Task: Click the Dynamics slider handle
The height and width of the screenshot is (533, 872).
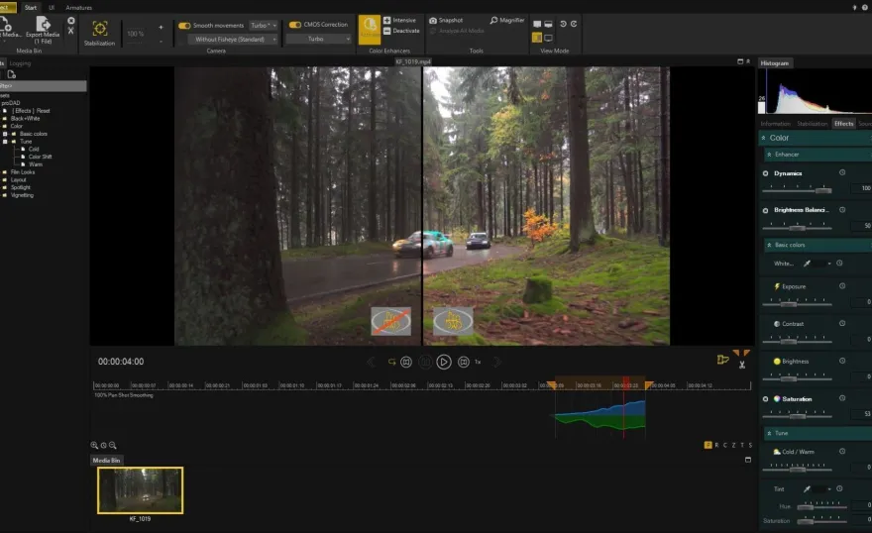Action: [x=823, y=190]
